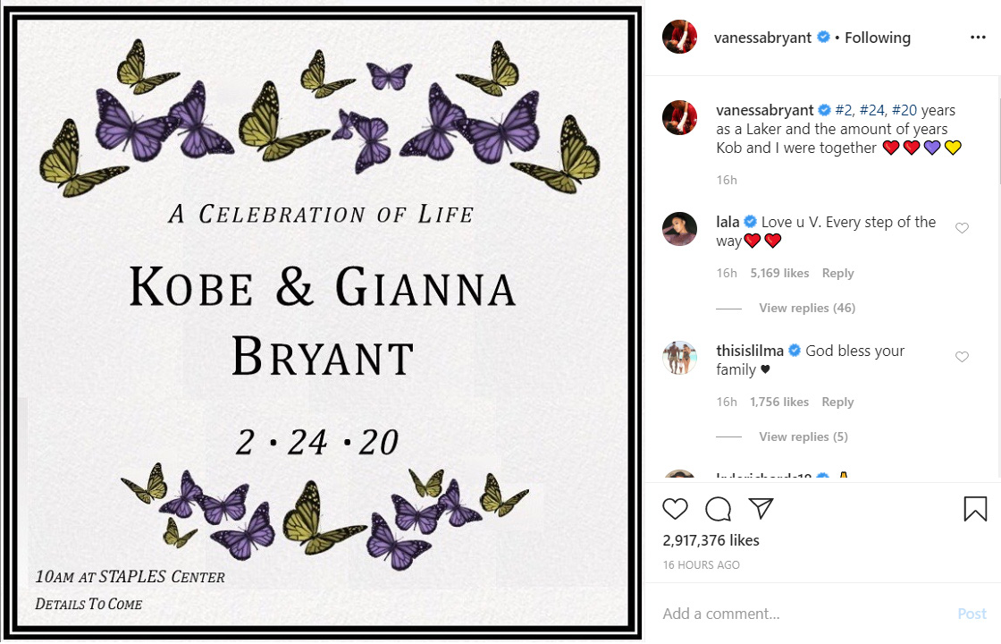Screen dimensions: 1001x644
Task: Expand View replies (46)
Action: [x=807, y=308]
